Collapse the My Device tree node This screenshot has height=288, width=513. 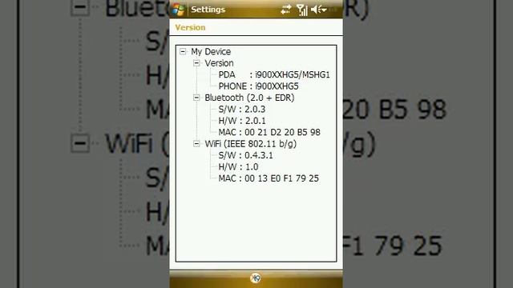tap(183, 51)
